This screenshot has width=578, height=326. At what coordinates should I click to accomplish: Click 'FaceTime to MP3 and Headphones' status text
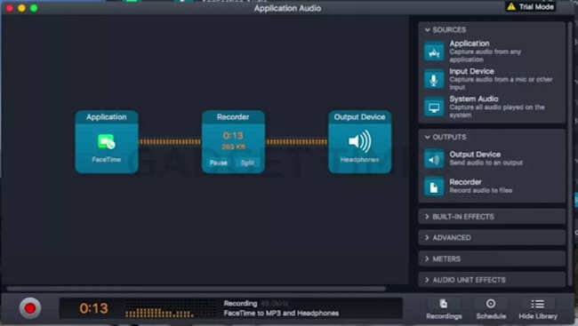point(281,313)
